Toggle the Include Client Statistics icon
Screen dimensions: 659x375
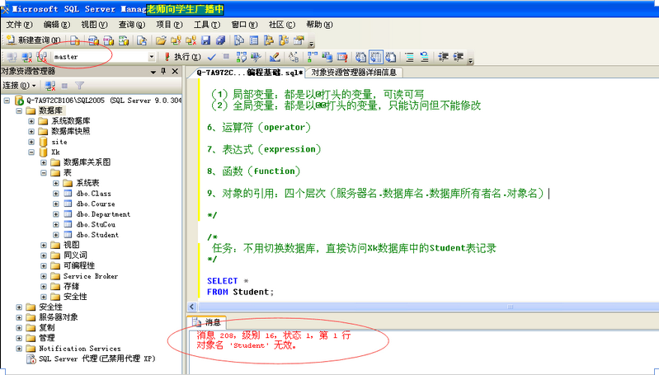(327, 57)
